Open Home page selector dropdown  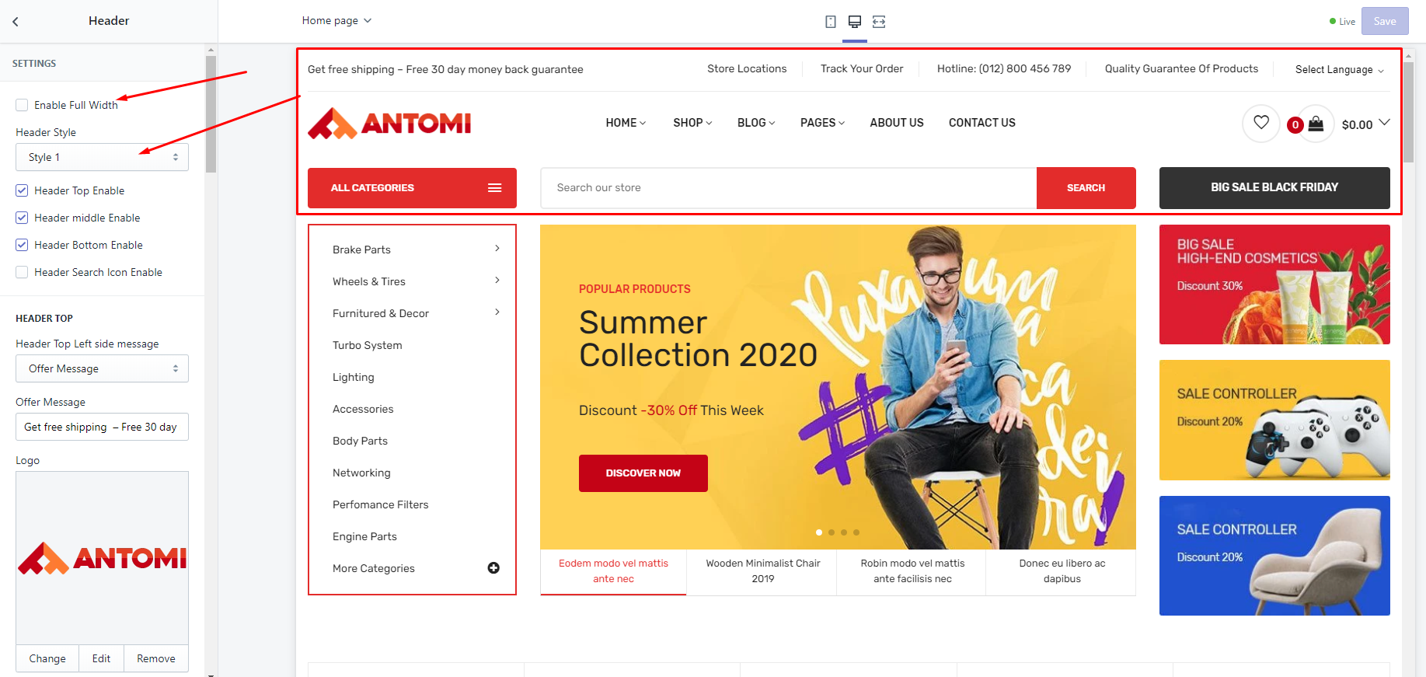pos(336,21)
